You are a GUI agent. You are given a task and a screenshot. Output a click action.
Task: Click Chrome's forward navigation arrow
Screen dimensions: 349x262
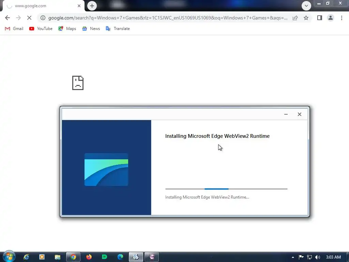pos(18,18)
